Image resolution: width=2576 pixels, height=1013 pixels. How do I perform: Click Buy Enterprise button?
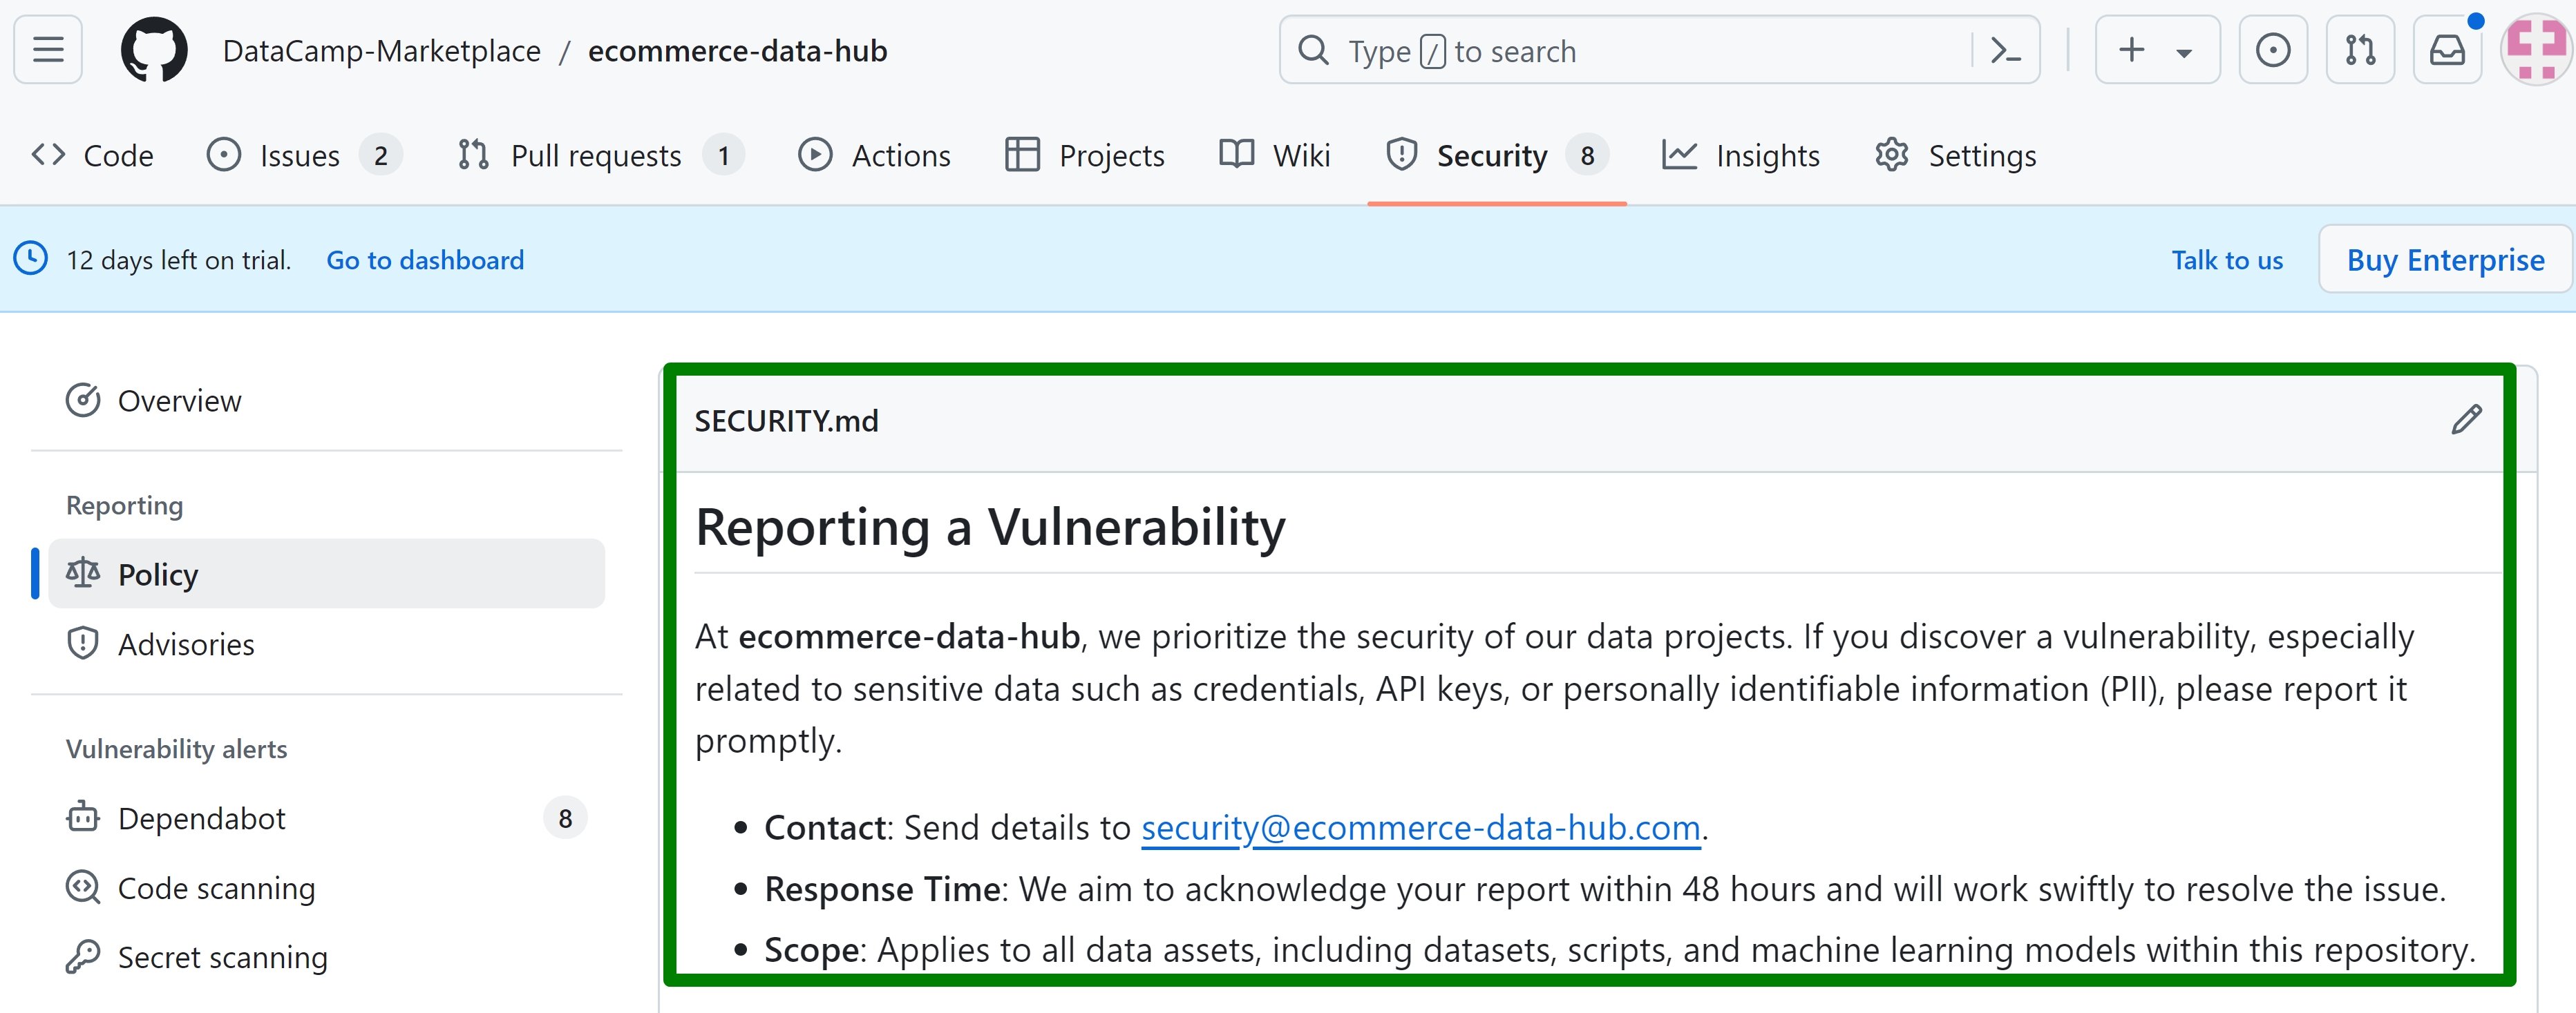(x=2445, y=260)
